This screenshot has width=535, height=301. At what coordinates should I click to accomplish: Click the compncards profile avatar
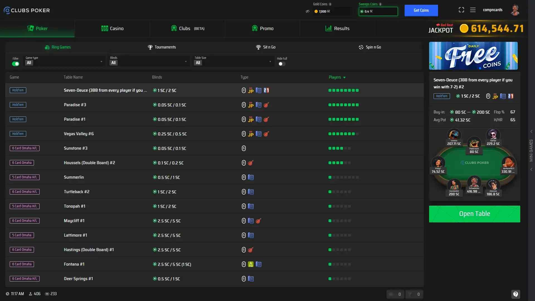coord(515,10)
